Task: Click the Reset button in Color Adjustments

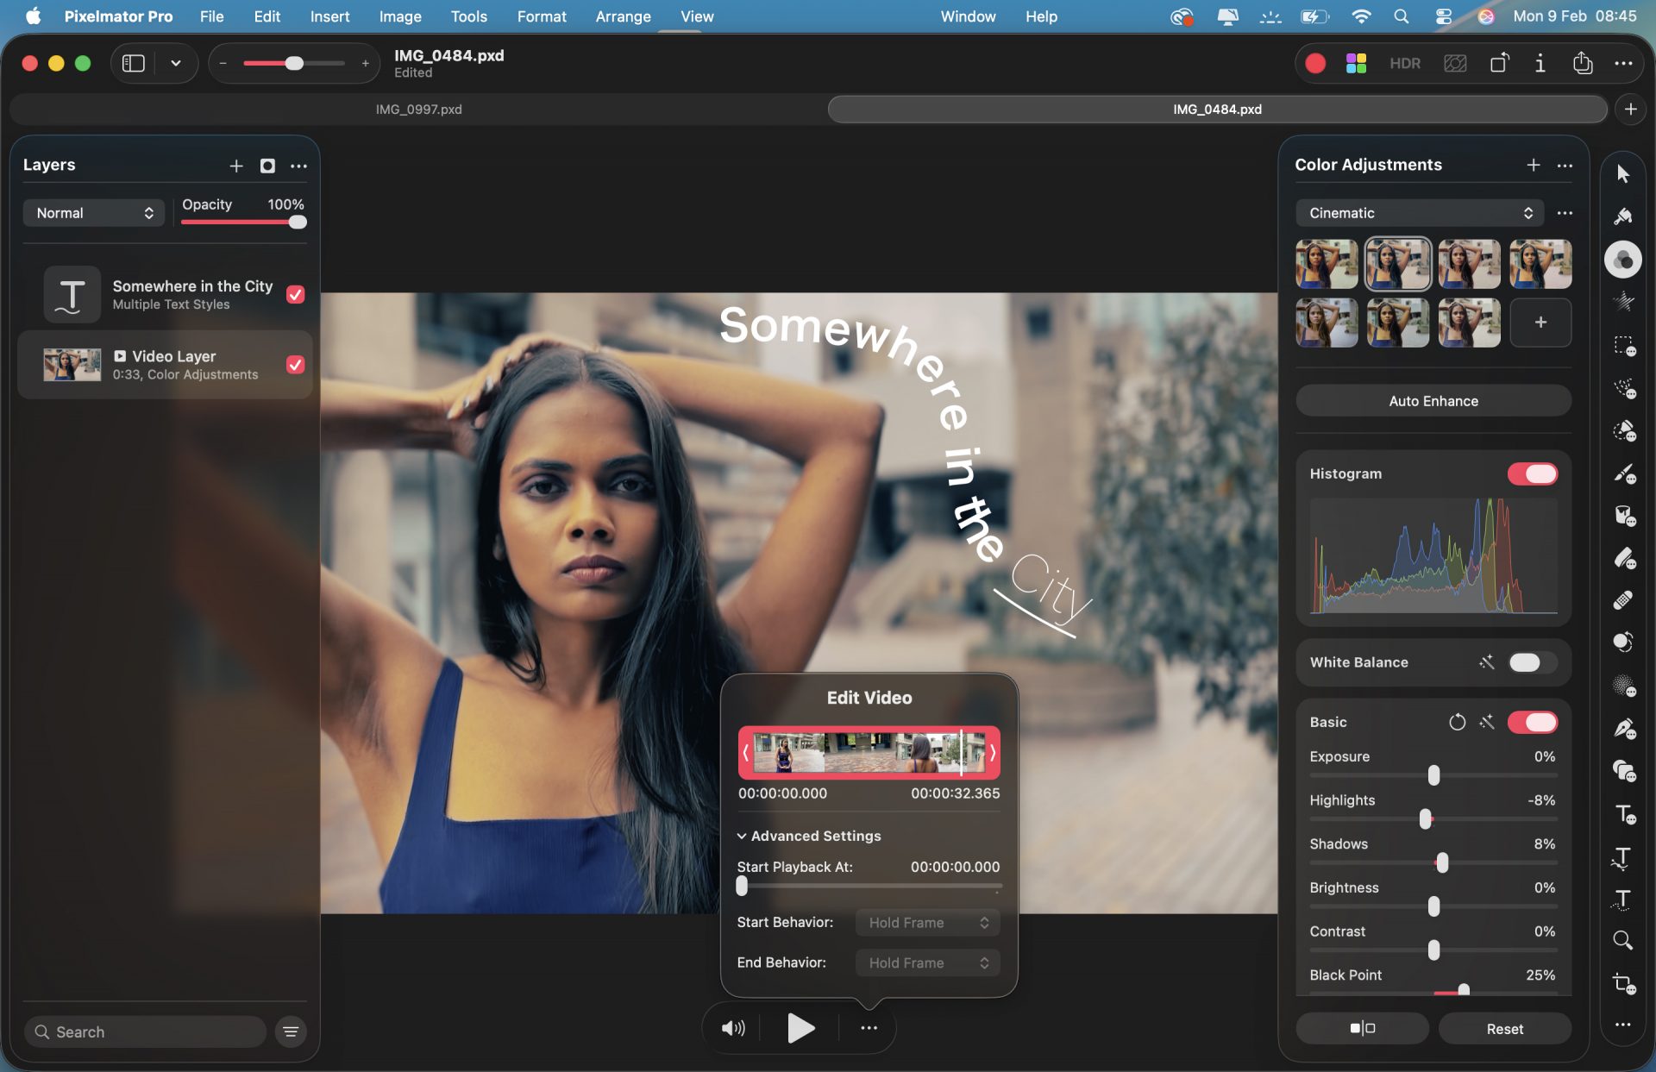Action: click(1504, 1028)
